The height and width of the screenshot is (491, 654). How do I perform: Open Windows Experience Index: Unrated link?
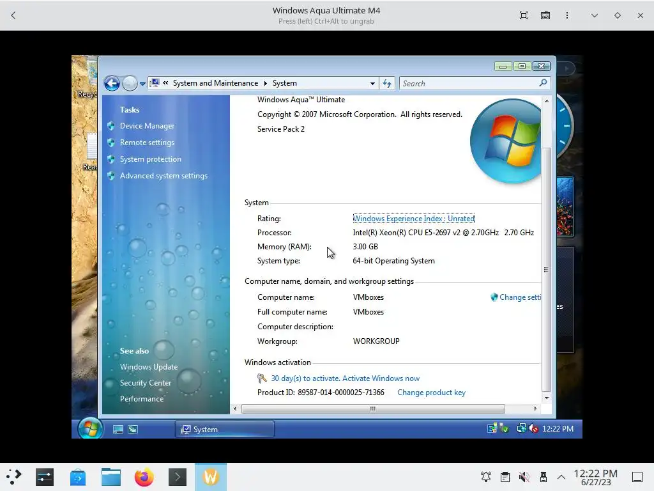click(413, 219)
